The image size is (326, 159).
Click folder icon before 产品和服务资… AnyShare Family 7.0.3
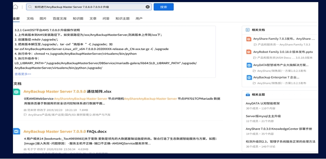click(255, 45)
